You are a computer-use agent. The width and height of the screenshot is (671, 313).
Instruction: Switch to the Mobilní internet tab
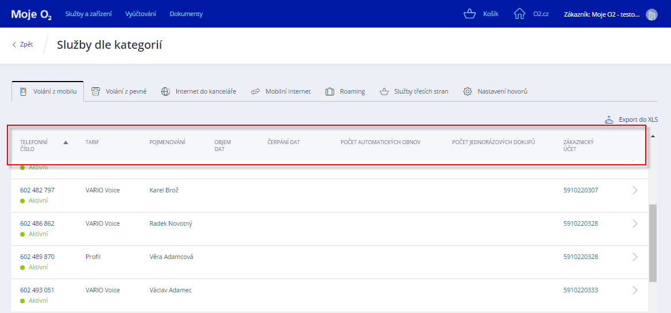[281, 91]
